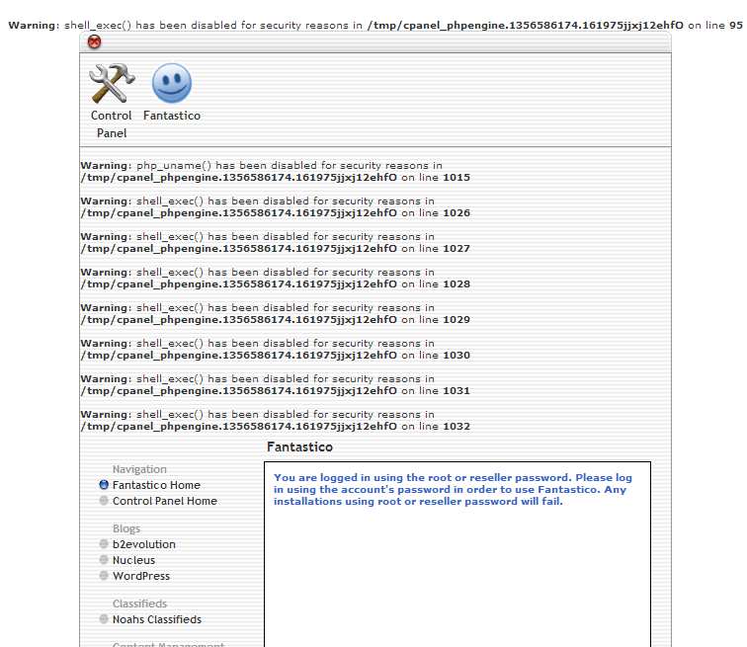
Task: Open the Nucleus blog installer
Action: click(133, 560)
